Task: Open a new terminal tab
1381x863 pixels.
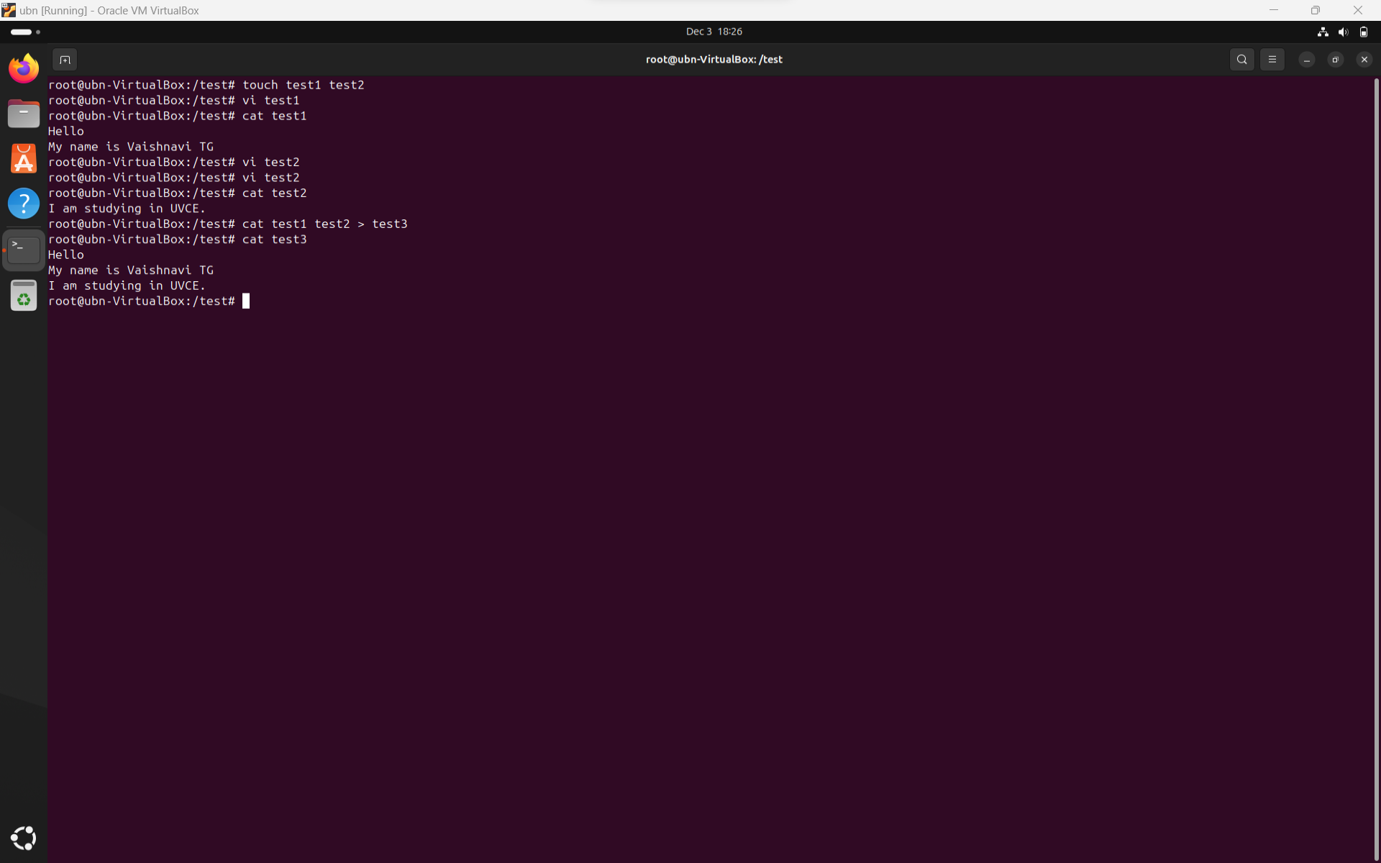Action: pyautogui.click(x=65, y=60)
